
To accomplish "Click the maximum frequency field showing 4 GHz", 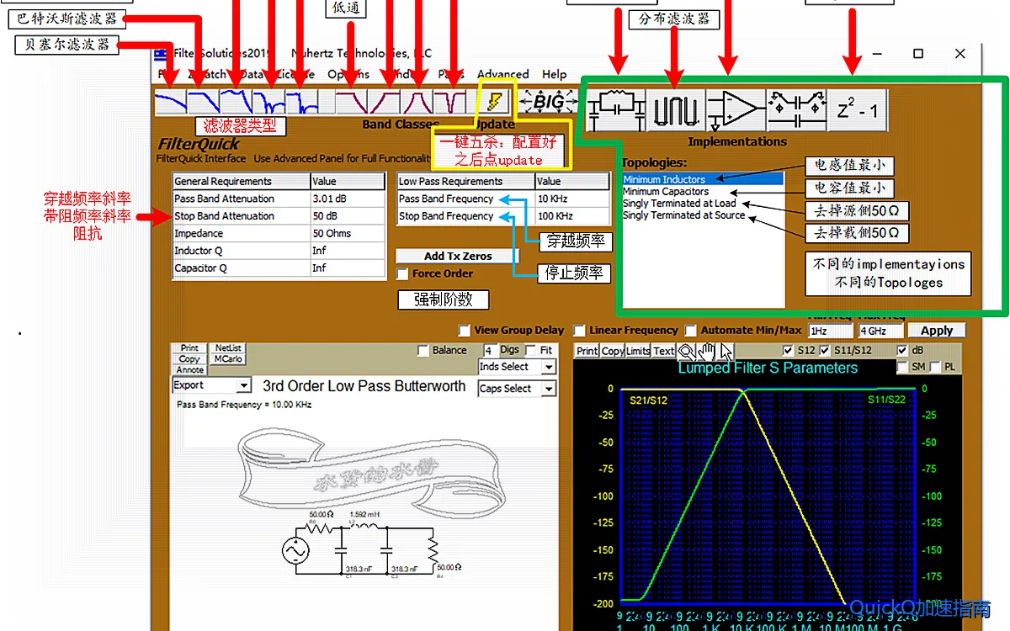I will (881, 331).
